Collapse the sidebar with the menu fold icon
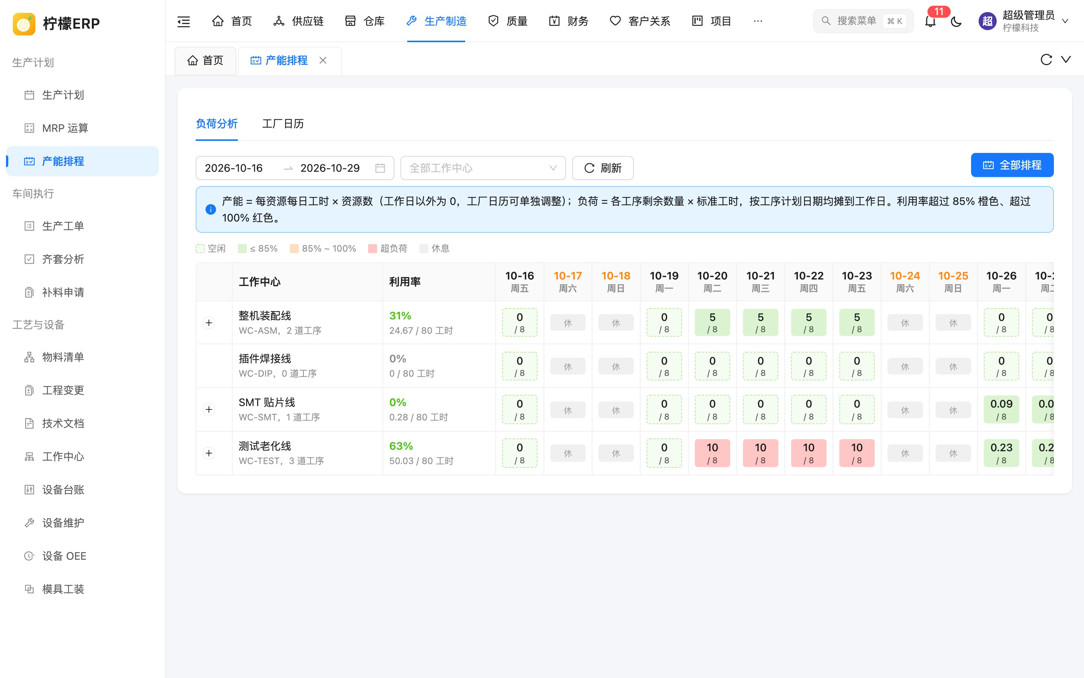This screenshot has width=1084, height=678. (184, 21)
